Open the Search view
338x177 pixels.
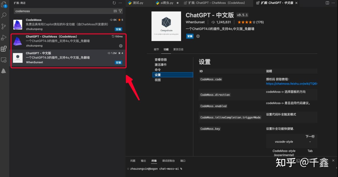(4, 16)
